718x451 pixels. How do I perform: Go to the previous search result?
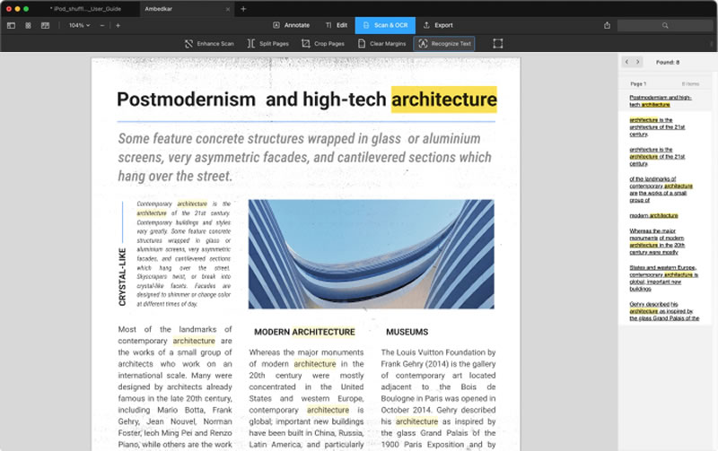[626, 62]
